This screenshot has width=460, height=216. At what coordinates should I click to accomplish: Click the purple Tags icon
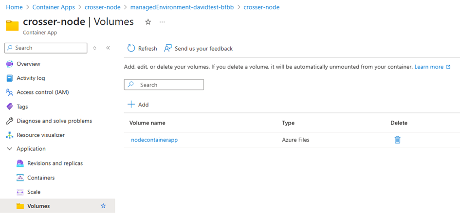(10, 107)
